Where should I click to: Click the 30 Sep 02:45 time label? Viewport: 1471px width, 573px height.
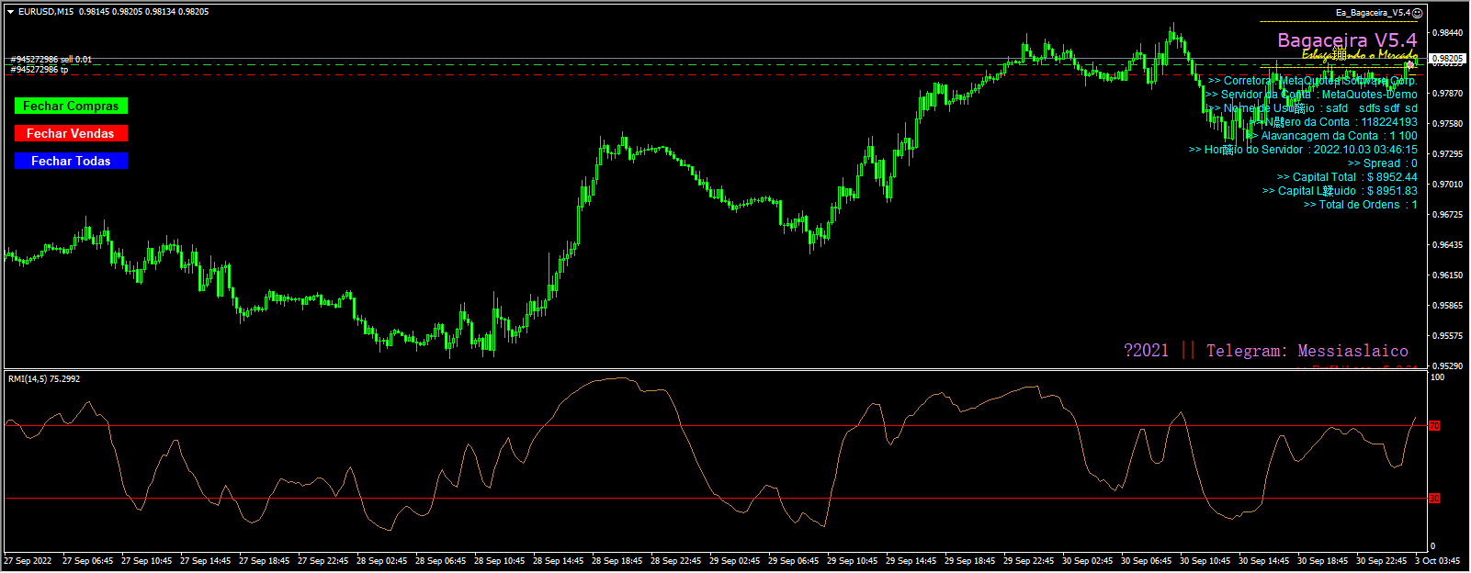tap(1087, 561)
